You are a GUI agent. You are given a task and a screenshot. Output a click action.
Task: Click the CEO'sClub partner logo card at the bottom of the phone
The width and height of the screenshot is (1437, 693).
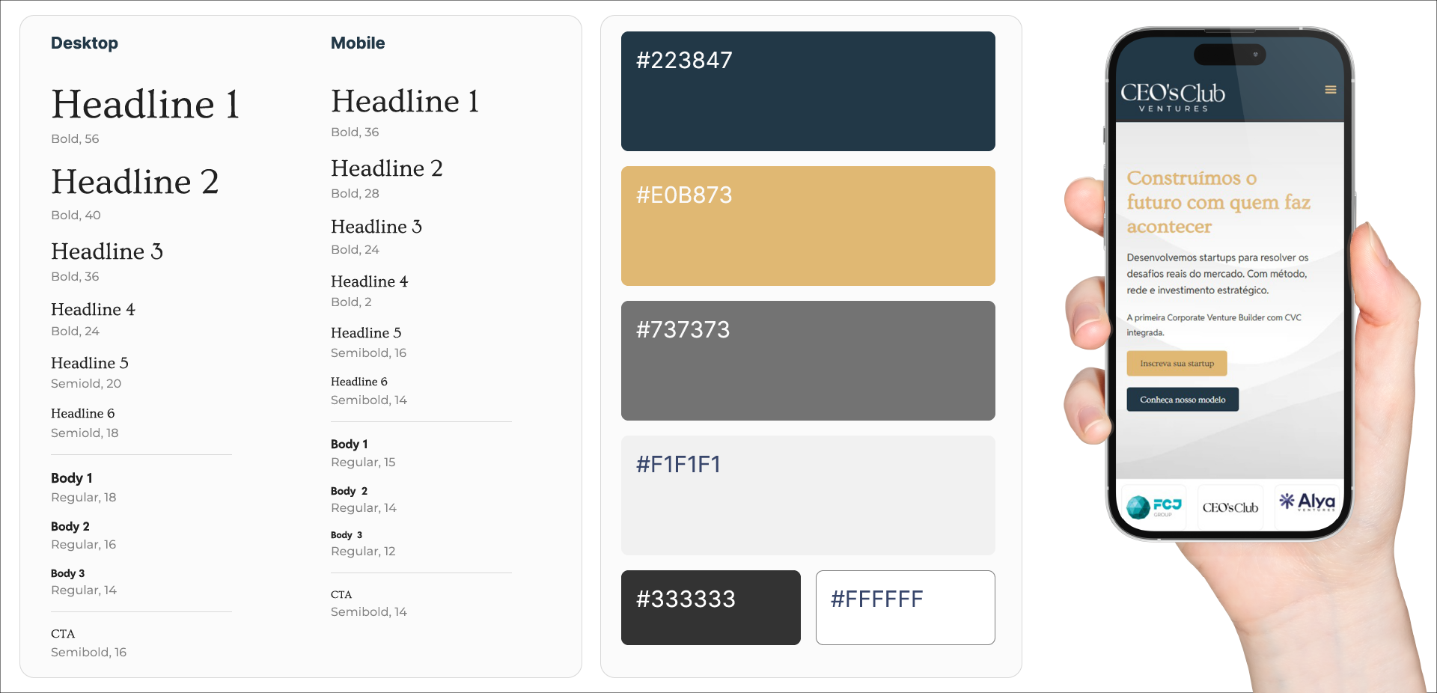coord(1230,507)
